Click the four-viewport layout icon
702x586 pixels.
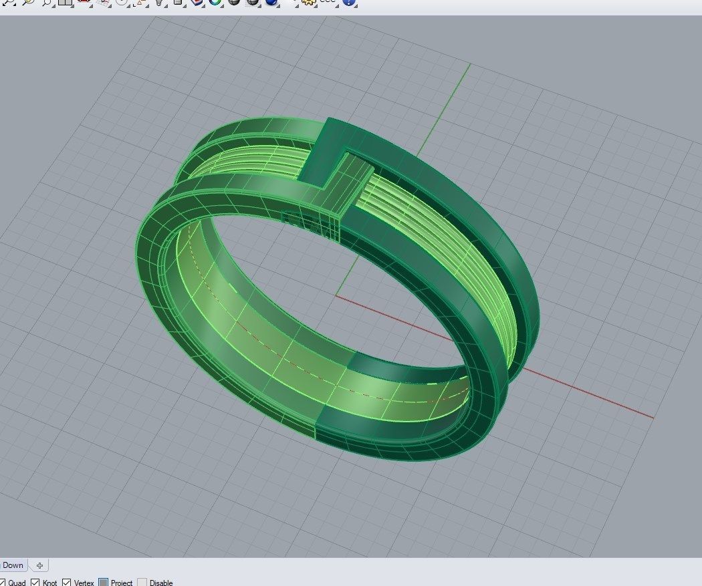pyautogui.click(x=66, y=2)
